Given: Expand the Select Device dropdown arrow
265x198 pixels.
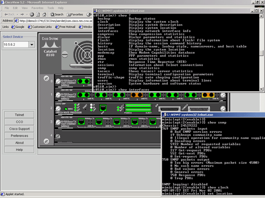Looking at the screenshot, I should tap(32, 44).
